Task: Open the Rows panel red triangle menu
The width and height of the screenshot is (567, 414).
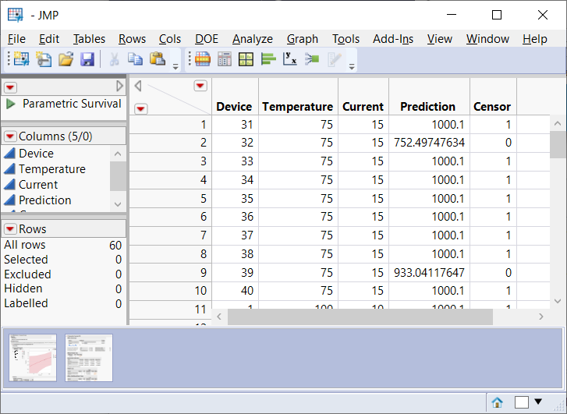Action: click(x=10, y=229)
